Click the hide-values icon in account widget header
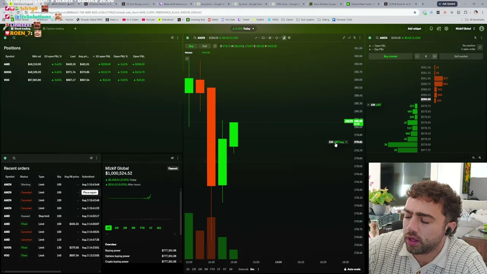Image resolution: width=487 pixels, height=274 pixels. [172, 158]
